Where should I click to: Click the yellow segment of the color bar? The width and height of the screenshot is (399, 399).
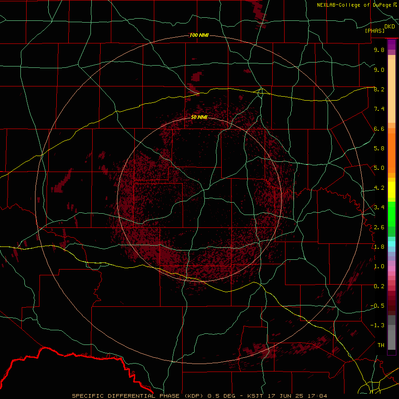[x=391, y=190]
